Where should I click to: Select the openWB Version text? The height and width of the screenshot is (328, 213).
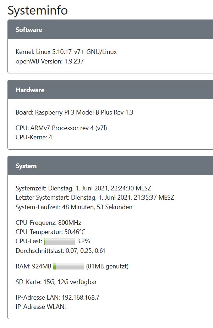click(50, 61)
